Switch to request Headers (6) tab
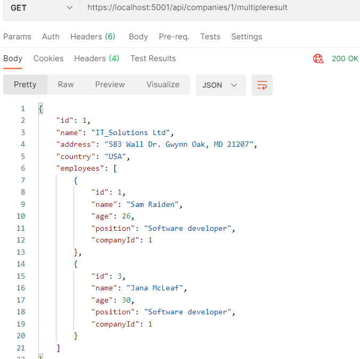 [93, 37]
